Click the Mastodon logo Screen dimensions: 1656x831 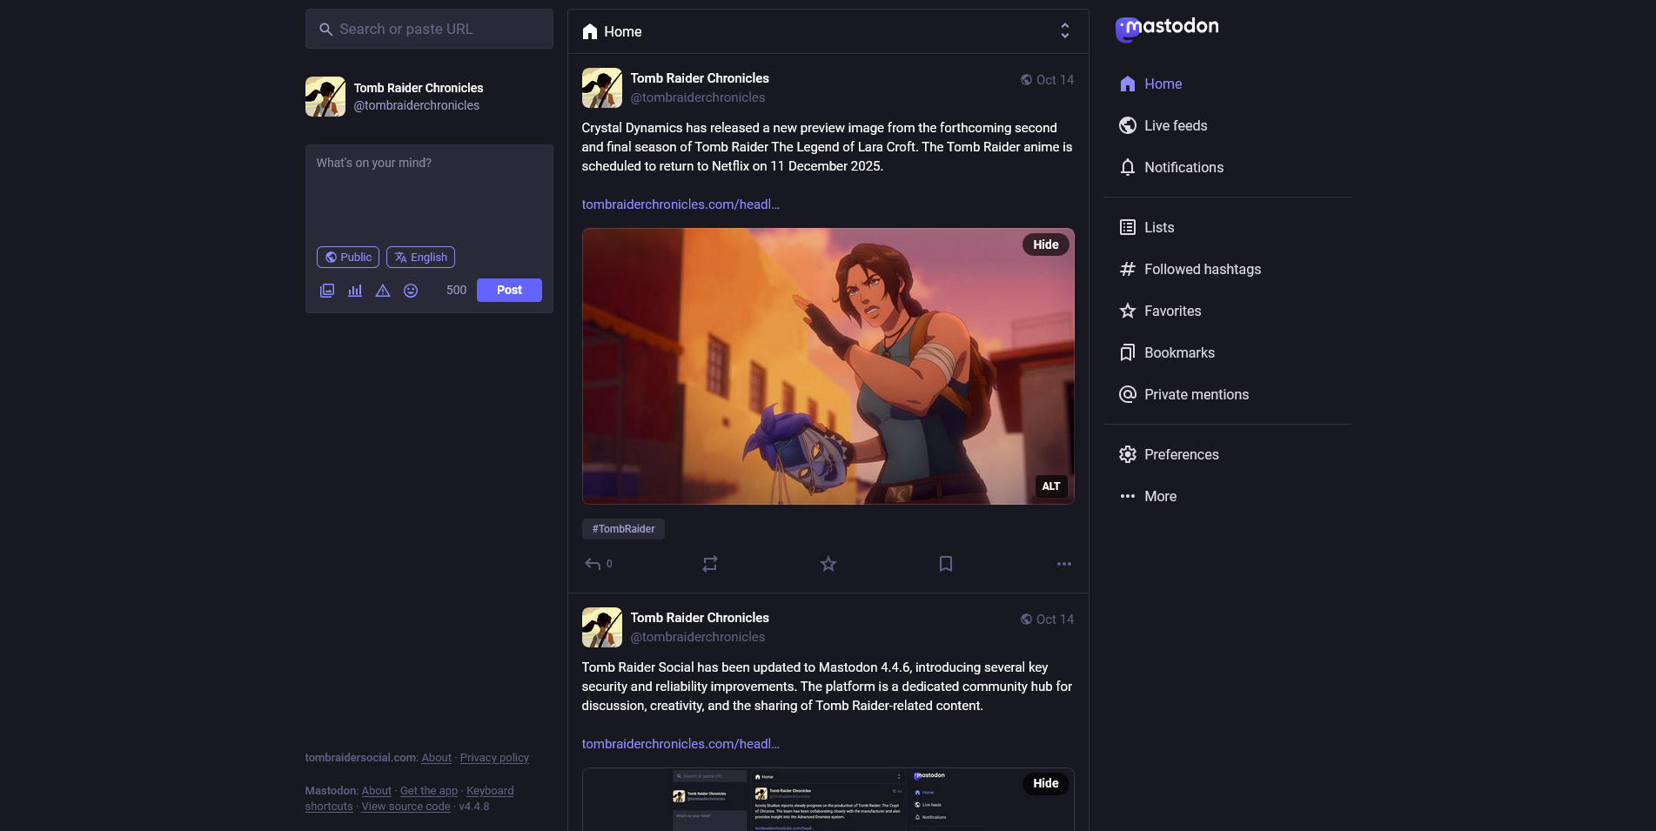(1167, 28)
